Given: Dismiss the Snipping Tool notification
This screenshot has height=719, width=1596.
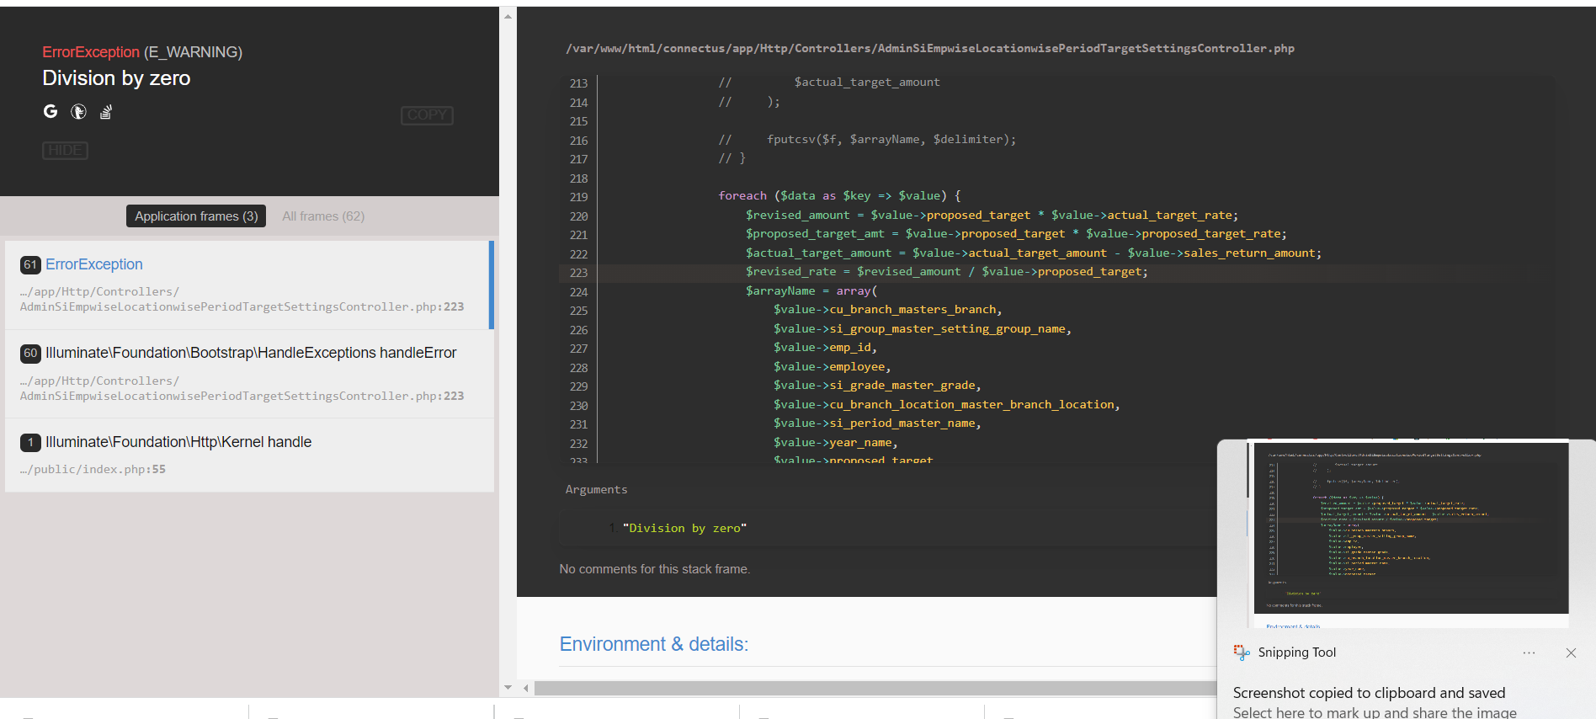Looking at the screenshot, I should 1571,653.
